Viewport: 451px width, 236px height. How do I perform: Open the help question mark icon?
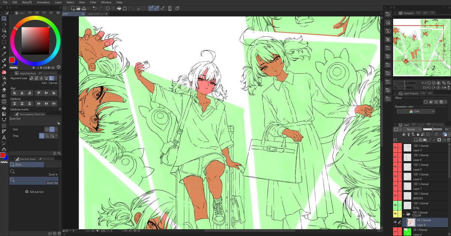tap(177, 8)
